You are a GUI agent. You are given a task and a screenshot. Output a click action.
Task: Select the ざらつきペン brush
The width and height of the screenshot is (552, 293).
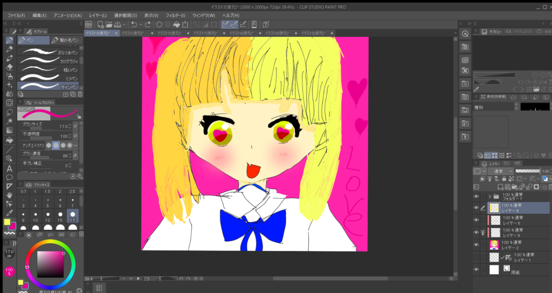pos(49,52)
